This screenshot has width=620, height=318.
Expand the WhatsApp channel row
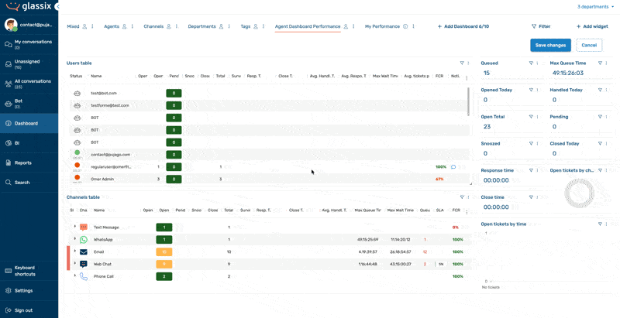coord(74,238)
